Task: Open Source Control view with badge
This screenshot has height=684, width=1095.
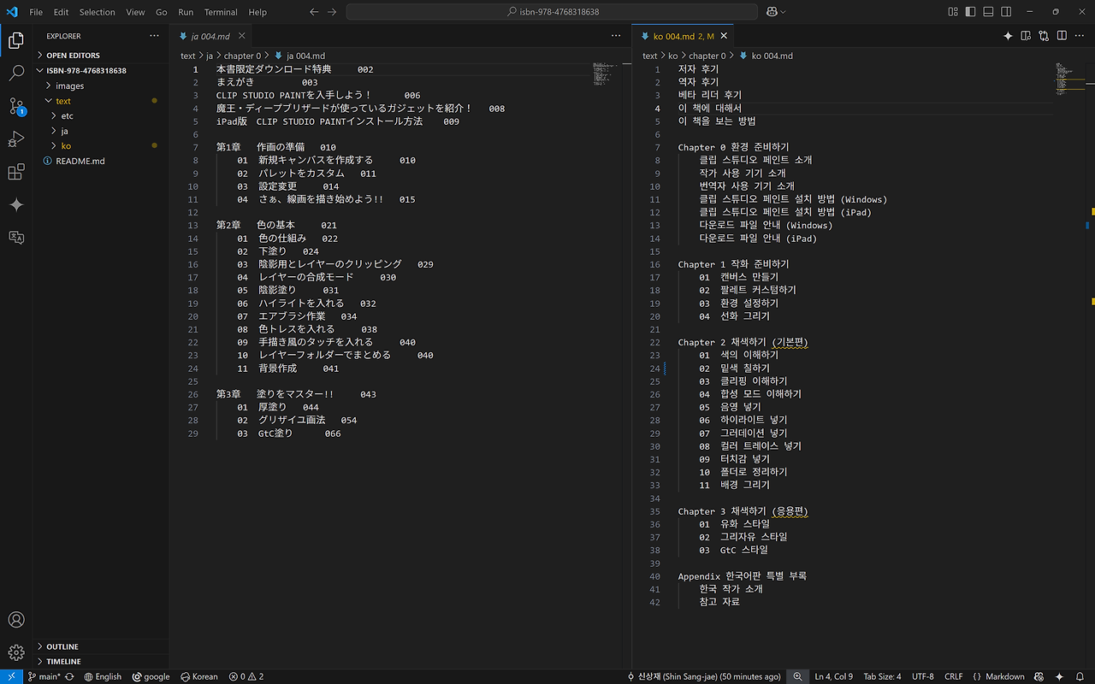Action: click(x=16, y=106)
